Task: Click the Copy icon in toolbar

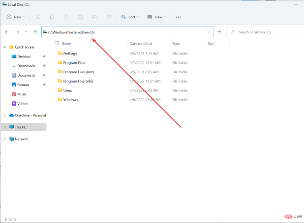Action: 52,17
